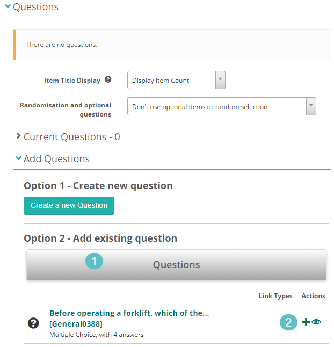Click the Create a new Question button
334x347 pixels.
(x=69, y=205)
